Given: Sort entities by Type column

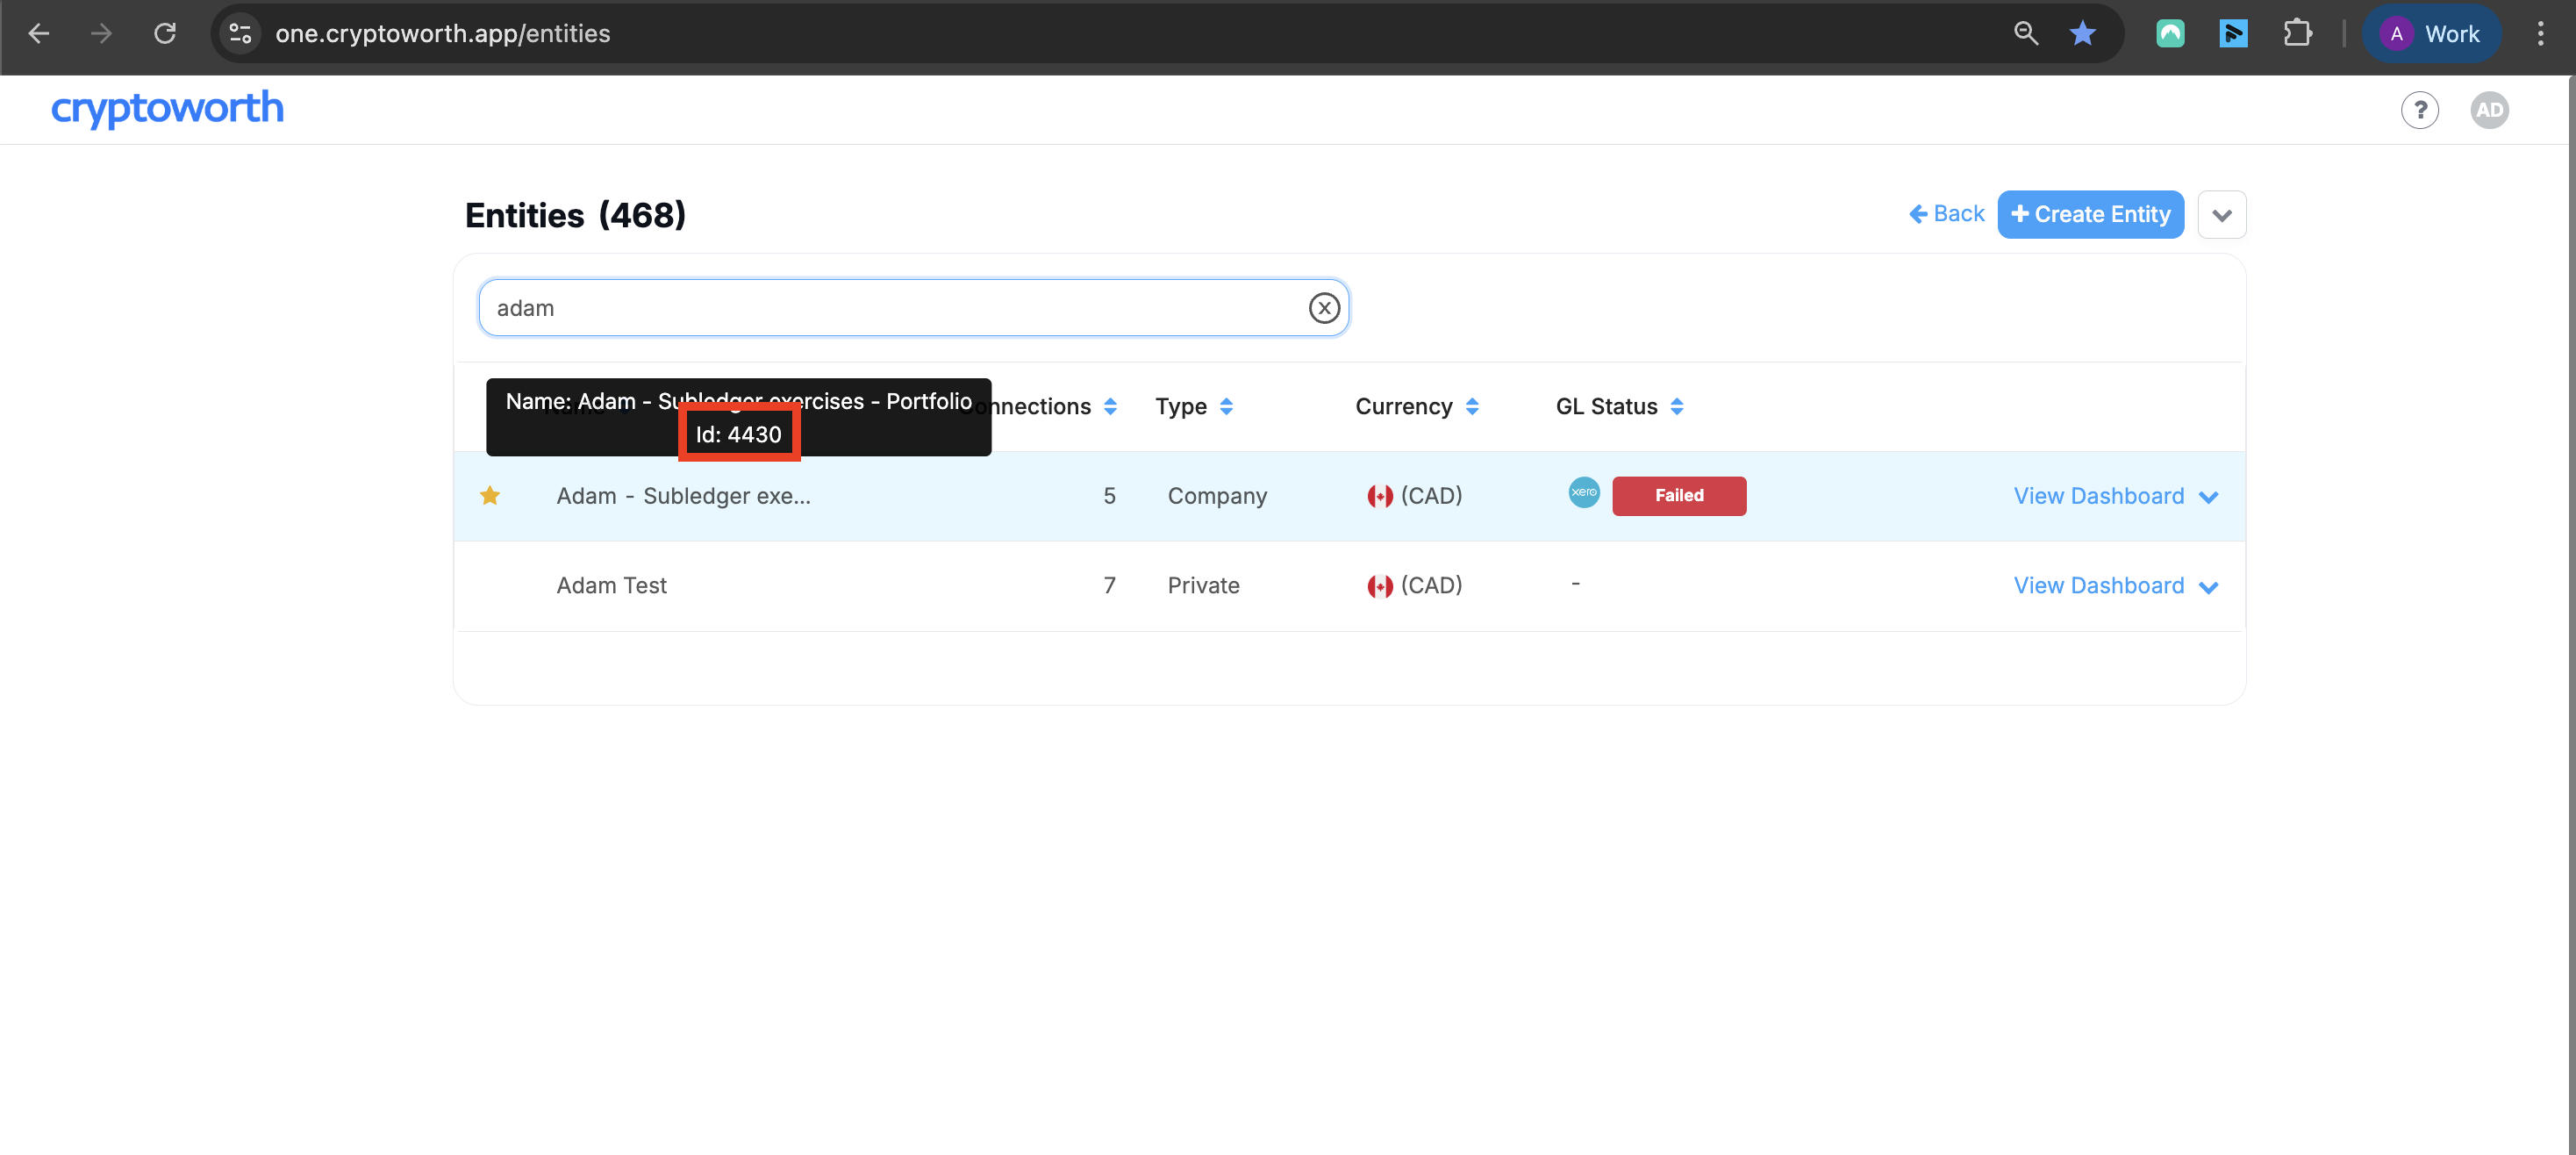Looking at the screenshot, I should (1226, 407).
